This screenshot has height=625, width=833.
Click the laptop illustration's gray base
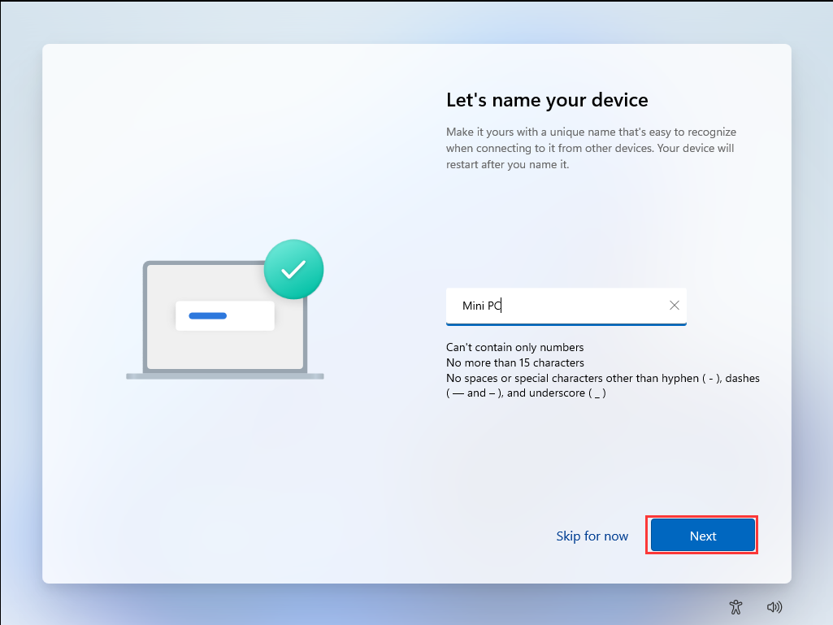tap(224, 376)
